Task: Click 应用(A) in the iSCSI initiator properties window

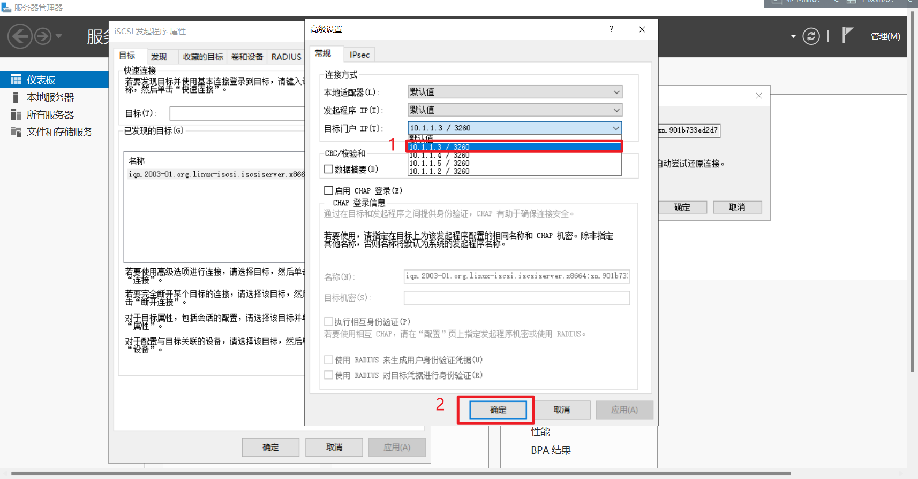Action: point(397,447)
